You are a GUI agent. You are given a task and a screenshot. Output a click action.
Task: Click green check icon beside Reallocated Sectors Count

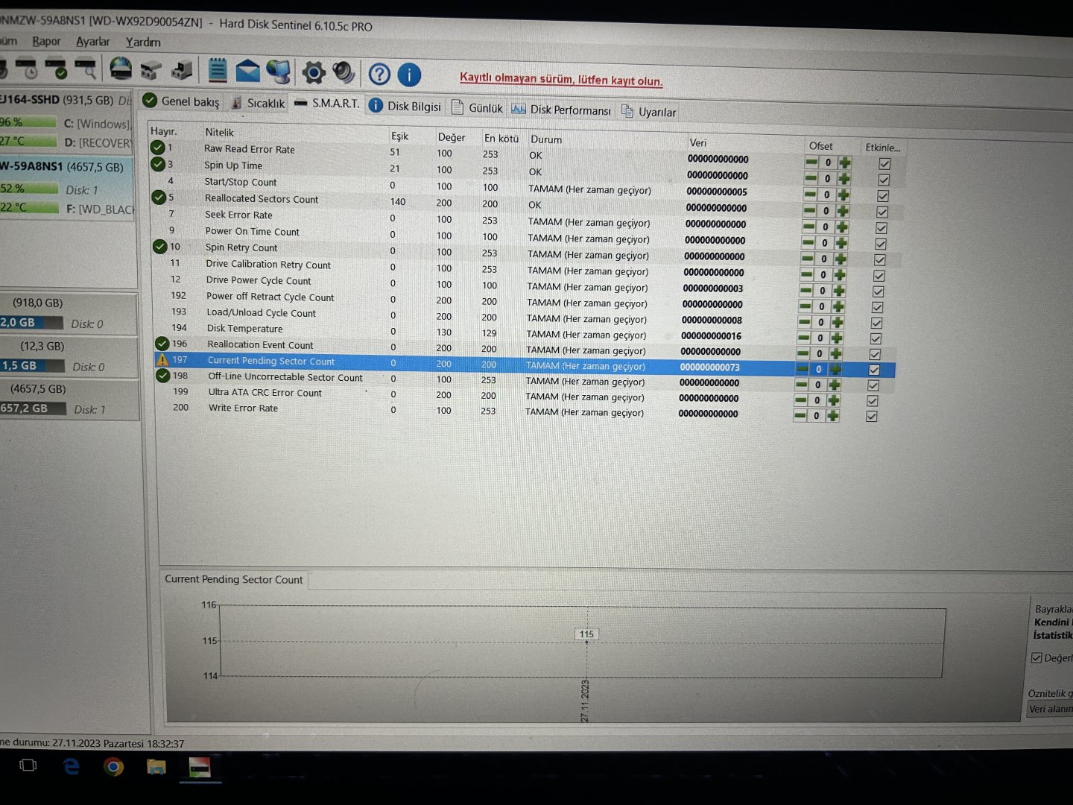(159, 197)
